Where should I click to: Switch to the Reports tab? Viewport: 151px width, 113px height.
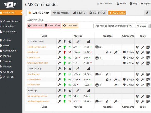(61, 13)
